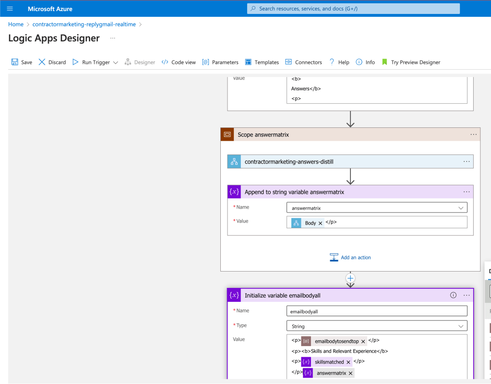Click the Templates icon in toolbar
491x384 pixels.
pos(248,62)
